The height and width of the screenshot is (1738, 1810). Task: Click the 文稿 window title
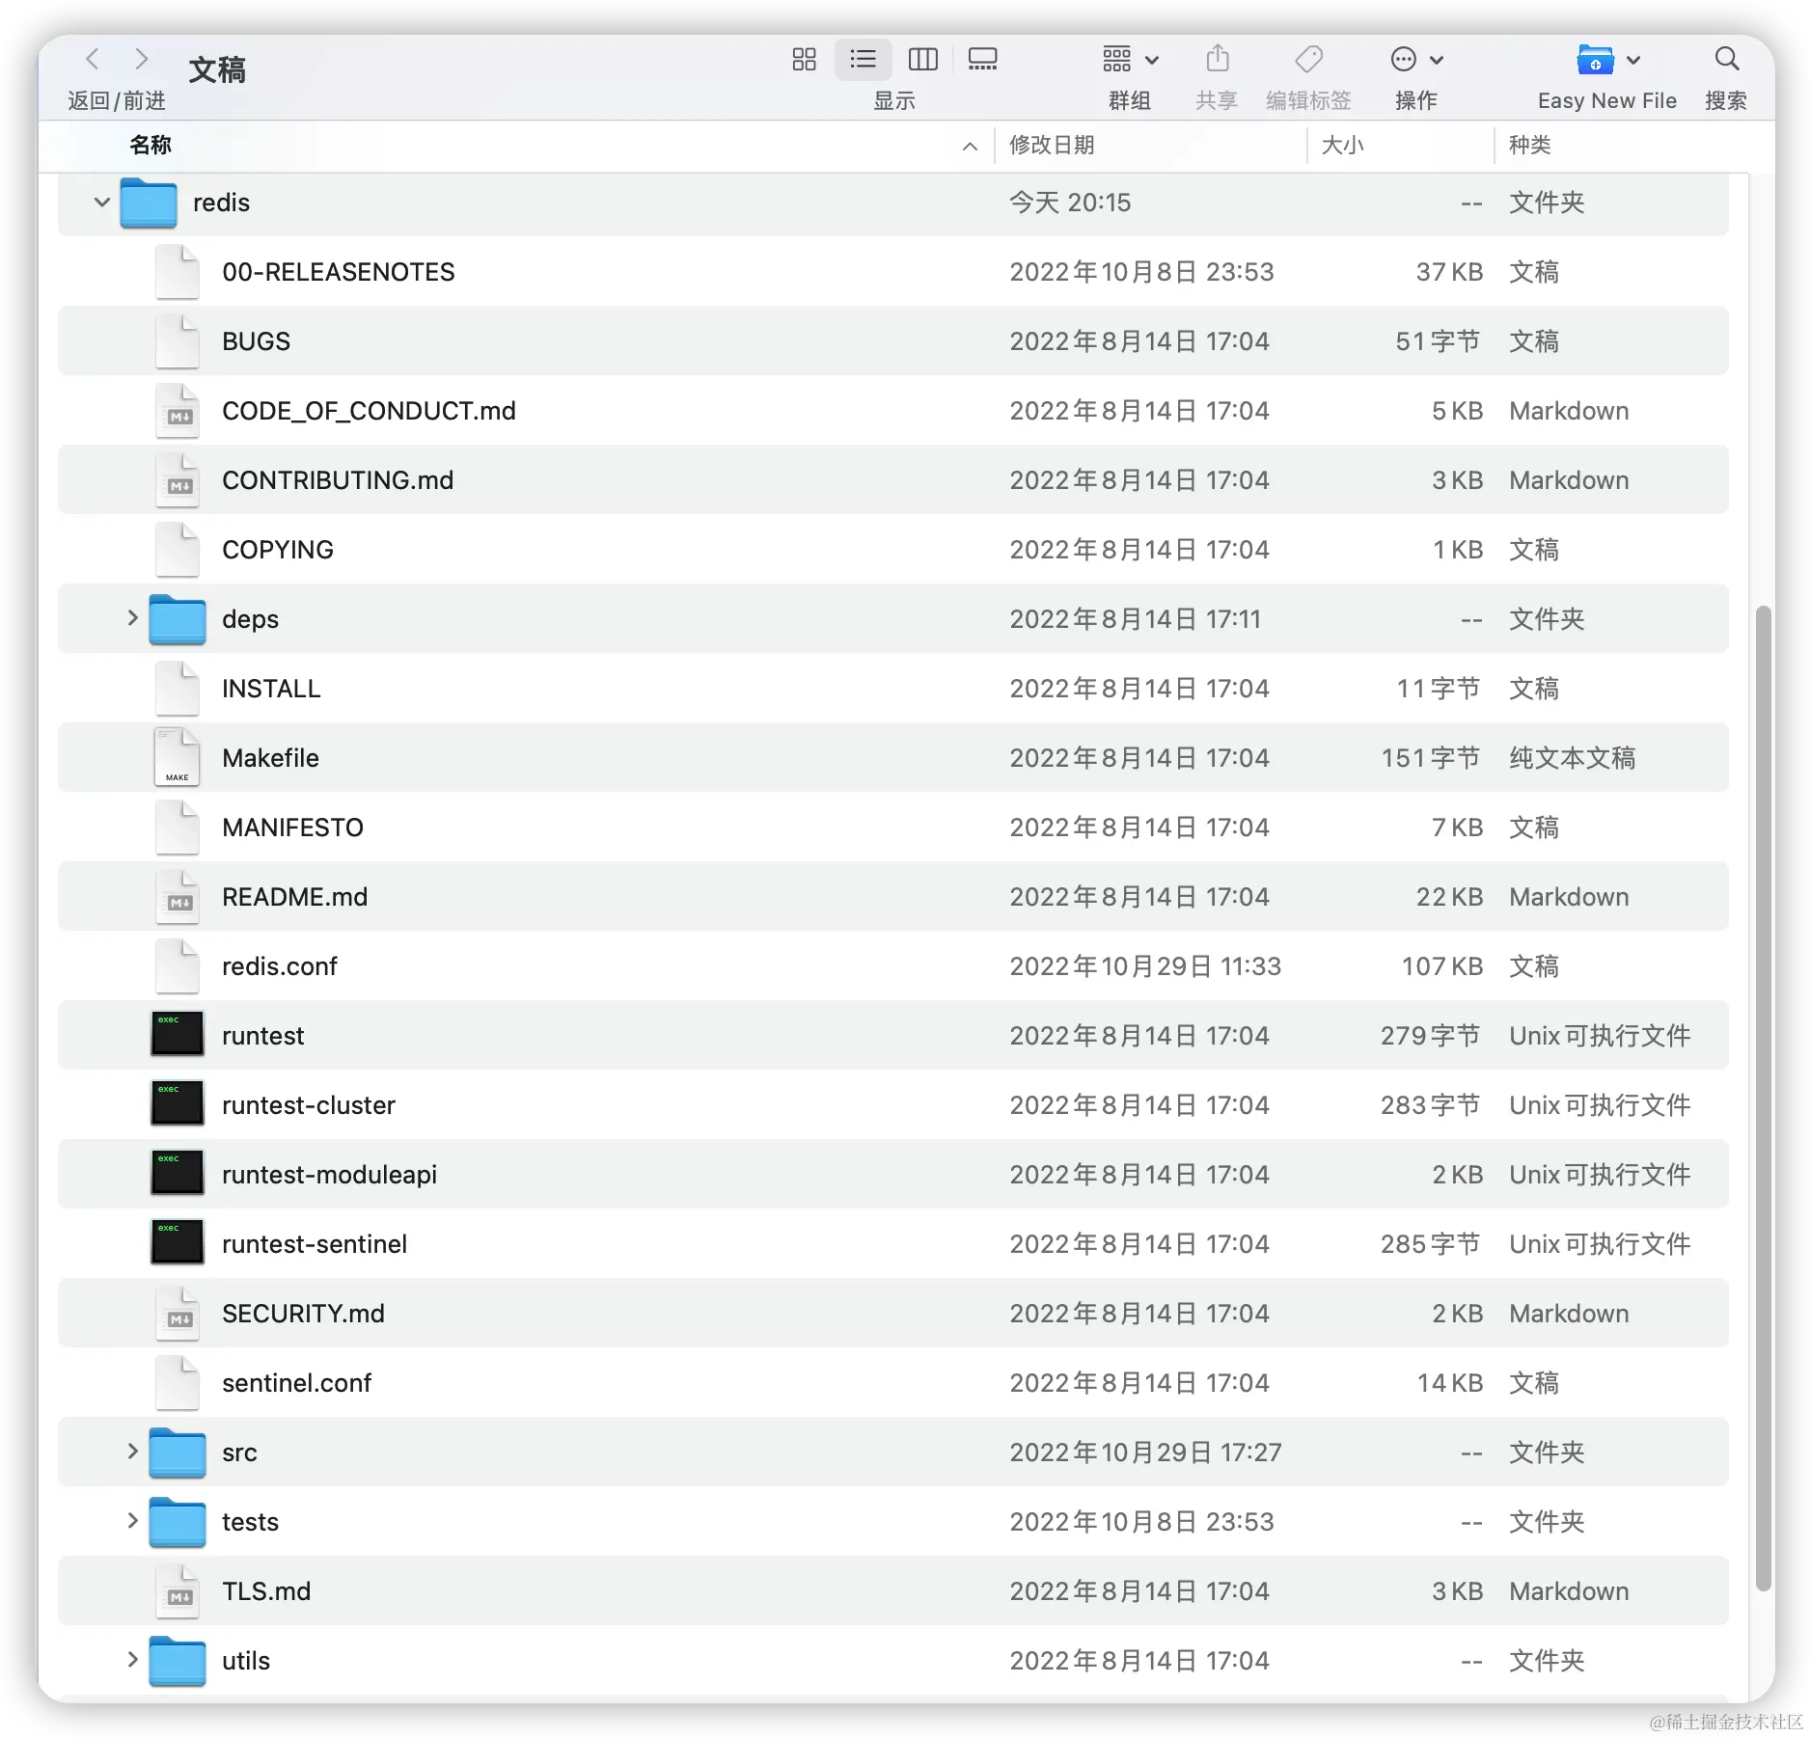coord(217,69)
